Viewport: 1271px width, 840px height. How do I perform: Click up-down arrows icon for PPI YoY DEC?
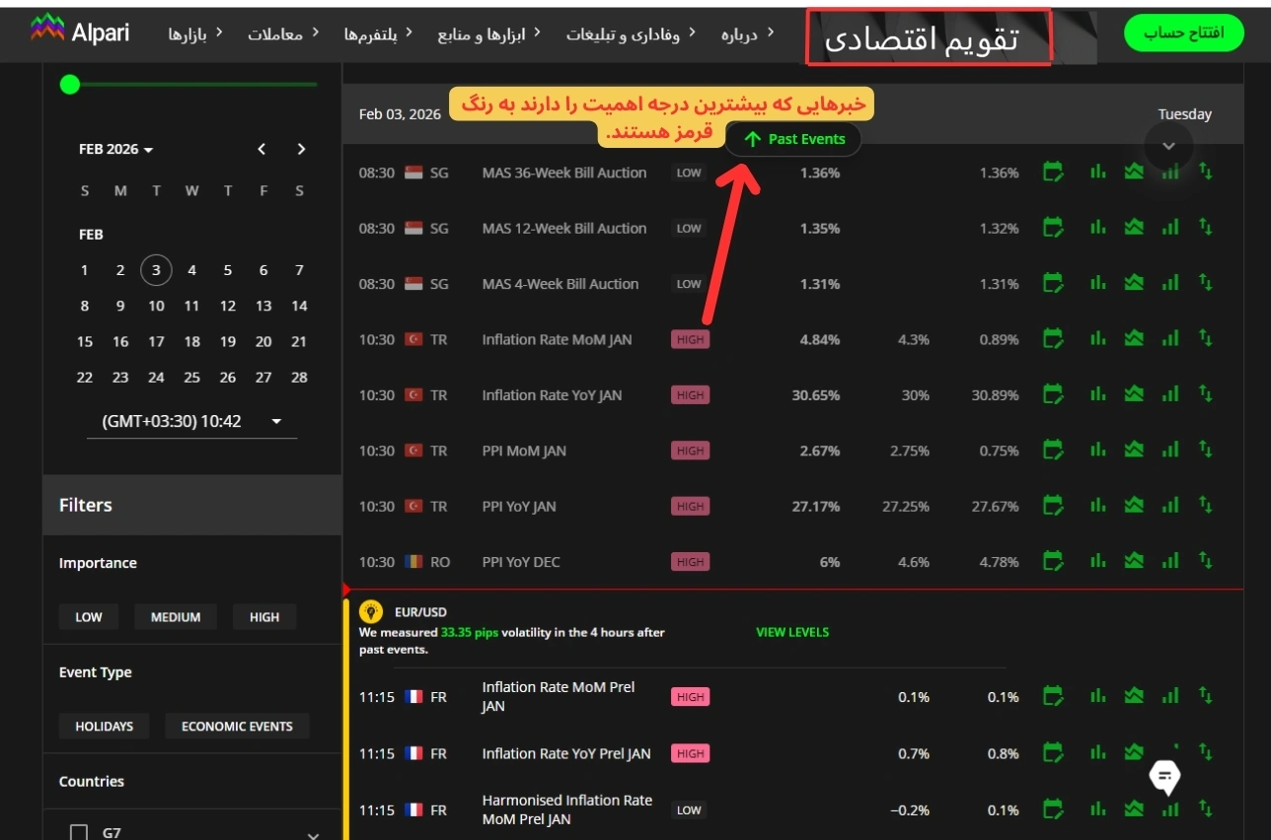pos(1205,561)
